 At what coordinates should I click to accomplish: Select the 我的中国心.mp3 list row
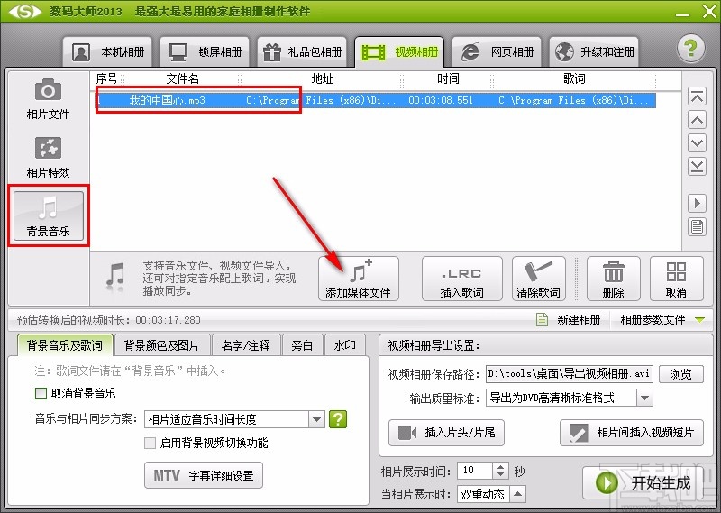point(376,100)
